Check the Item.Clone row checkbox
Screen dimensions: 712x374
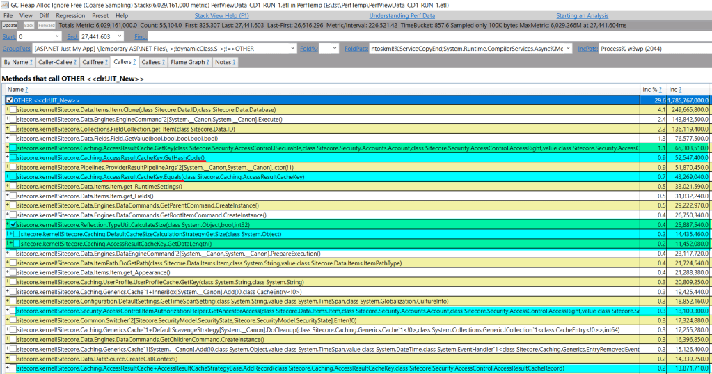(x=13, y=110)
